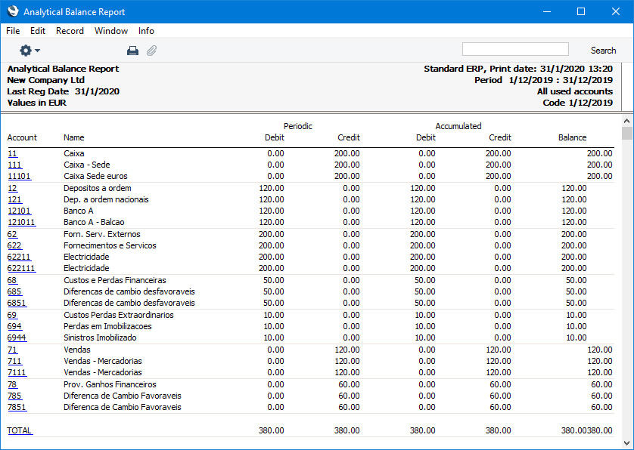Click the TOTAL link at bottom
This screenshot has height=450, width=634.
click(x=20, y=430)
